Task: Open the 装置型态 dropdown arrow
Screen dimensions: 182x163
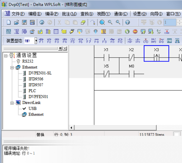Action: [36, 41]
